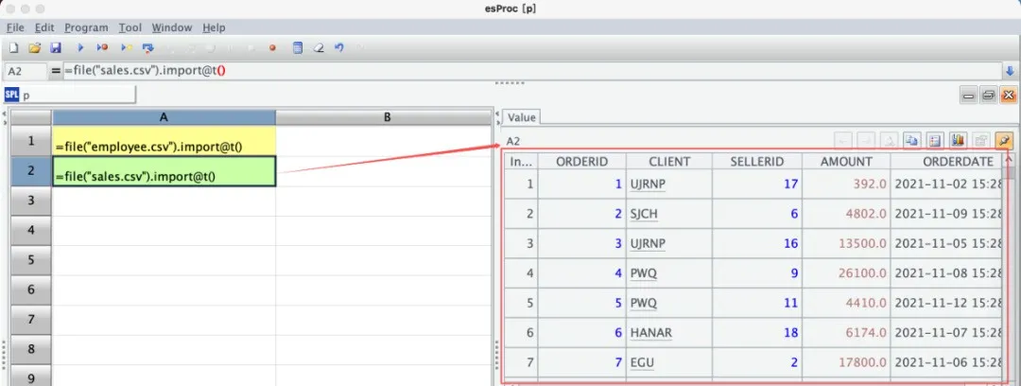Click amount 26100.0 cell
Screen dimensions: 1021x386
point(846,273)
